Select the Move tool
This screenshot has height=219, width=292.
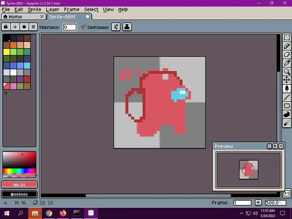pyautogui.click(x=287, y=80)
